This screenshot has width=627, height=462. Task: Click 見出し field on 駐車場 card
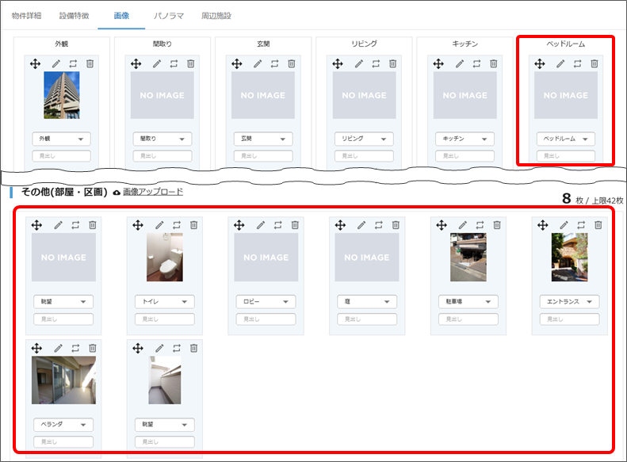[468, 319]
